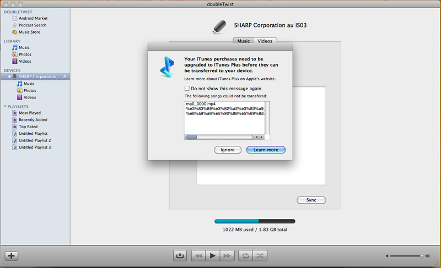Viewport: 441px width, 268px height.
Task: Click the USB device icon by title
Action: [219, 26]
